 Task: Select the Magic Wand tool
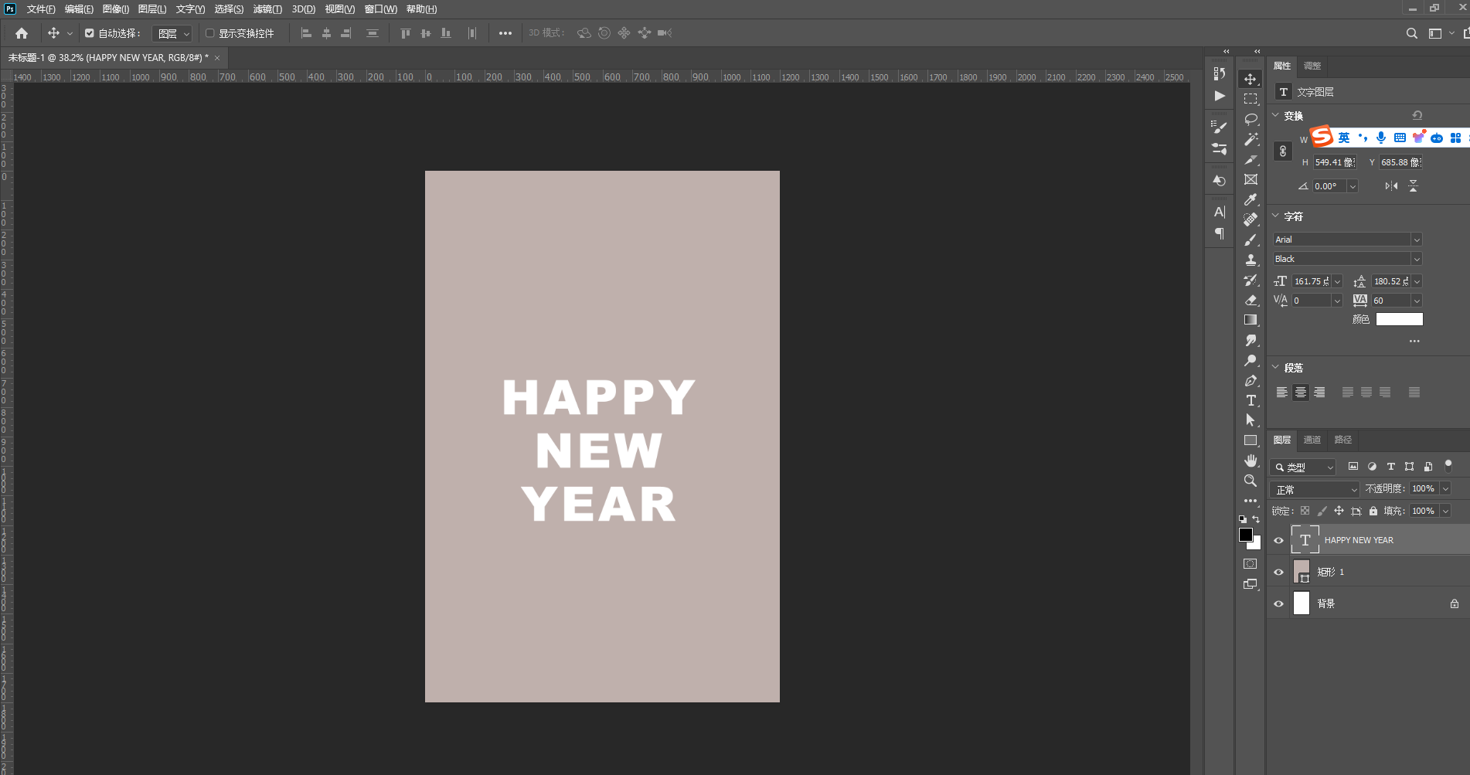click(1251, 139)
